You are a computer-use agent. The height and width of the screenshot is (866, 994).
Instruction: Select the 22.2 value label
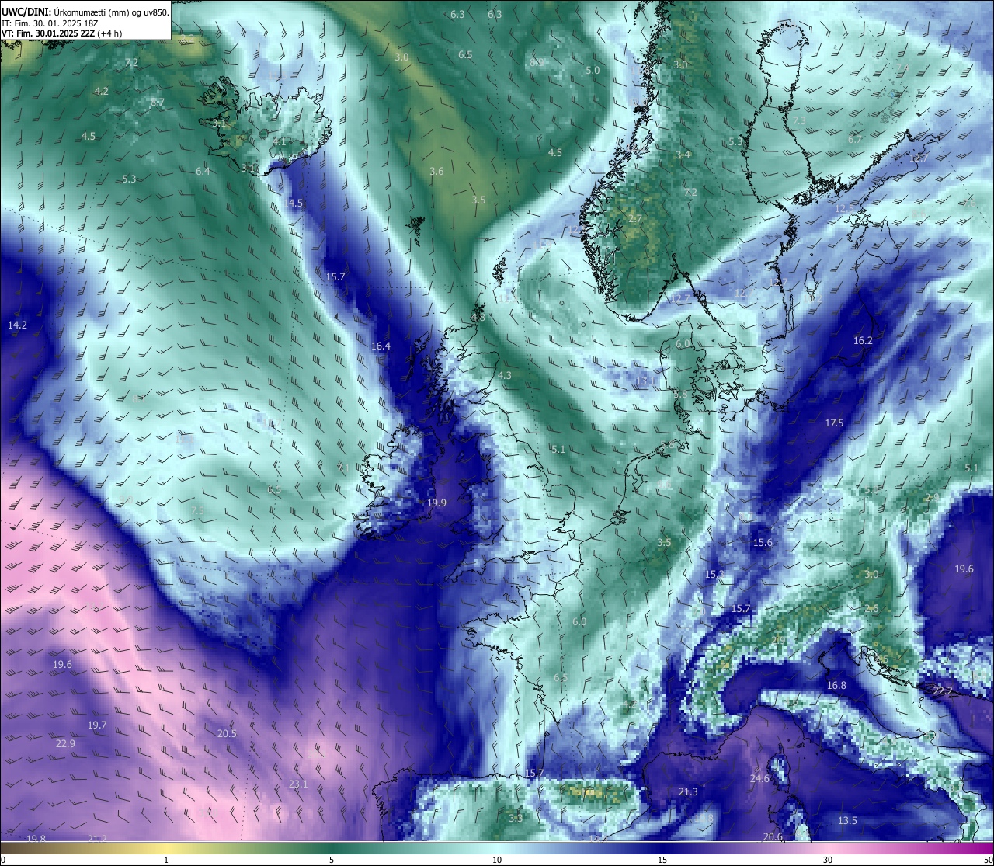point(942,690)
